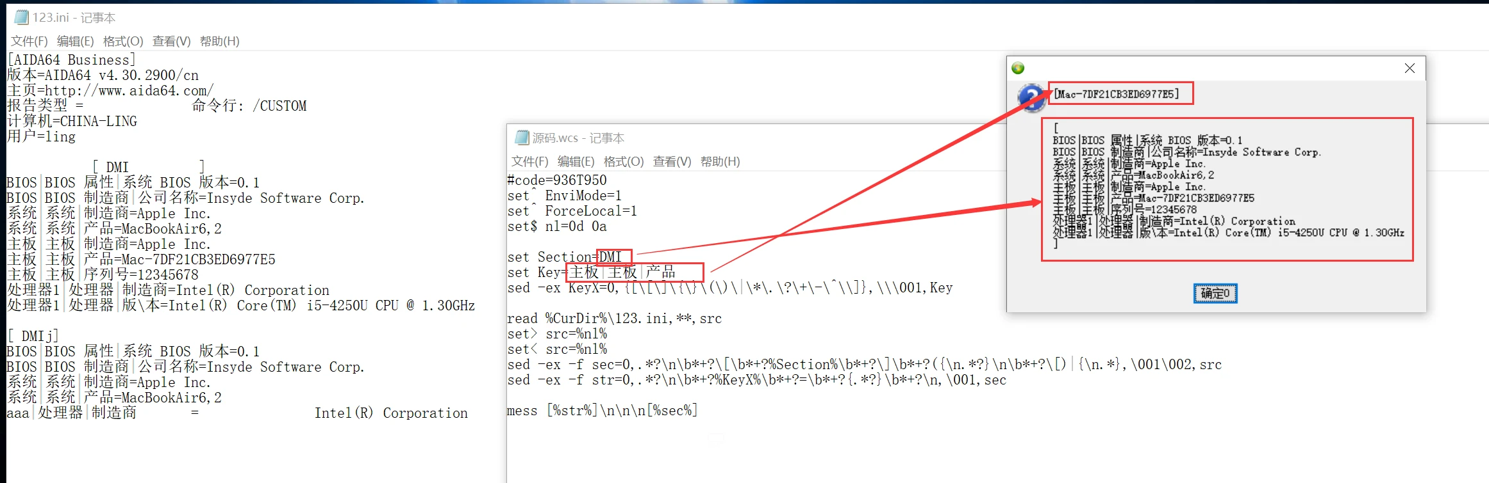Click the 123.ini Notepad title bar icon

pos(21,17)
